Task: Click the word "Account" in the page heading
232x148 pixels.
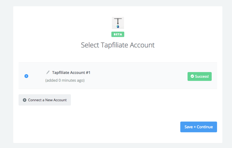Action: [142, 45]
